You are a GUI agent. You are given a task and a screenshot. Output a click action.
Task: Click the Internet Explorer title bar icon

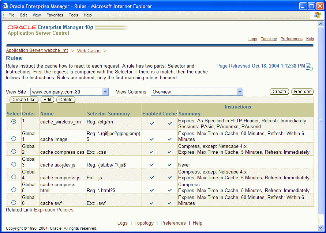coord(5,6)
